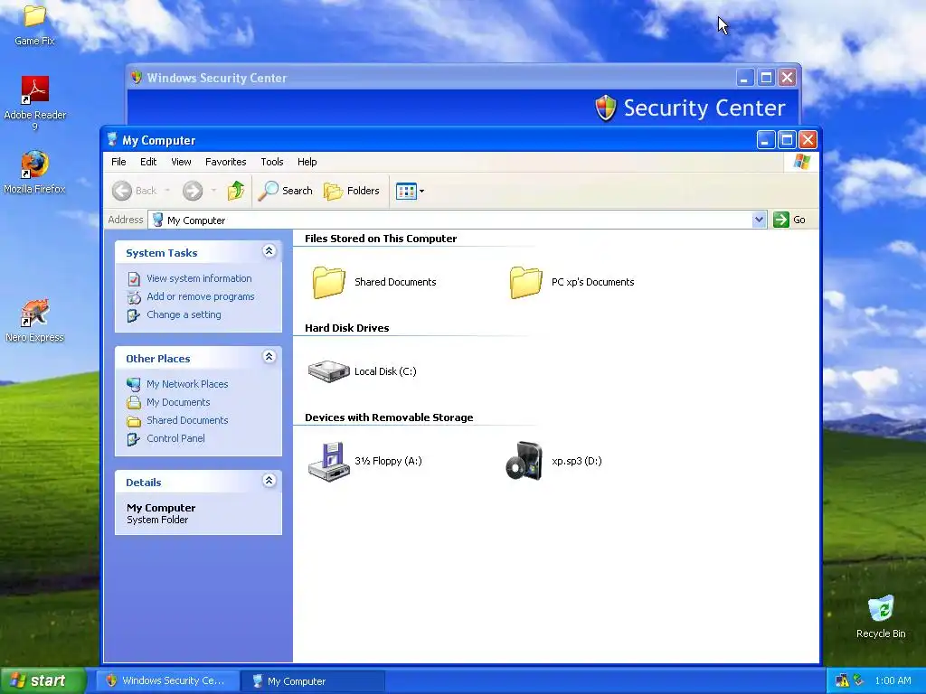Select PC xp's Documents folder icon

click(525, 282)
